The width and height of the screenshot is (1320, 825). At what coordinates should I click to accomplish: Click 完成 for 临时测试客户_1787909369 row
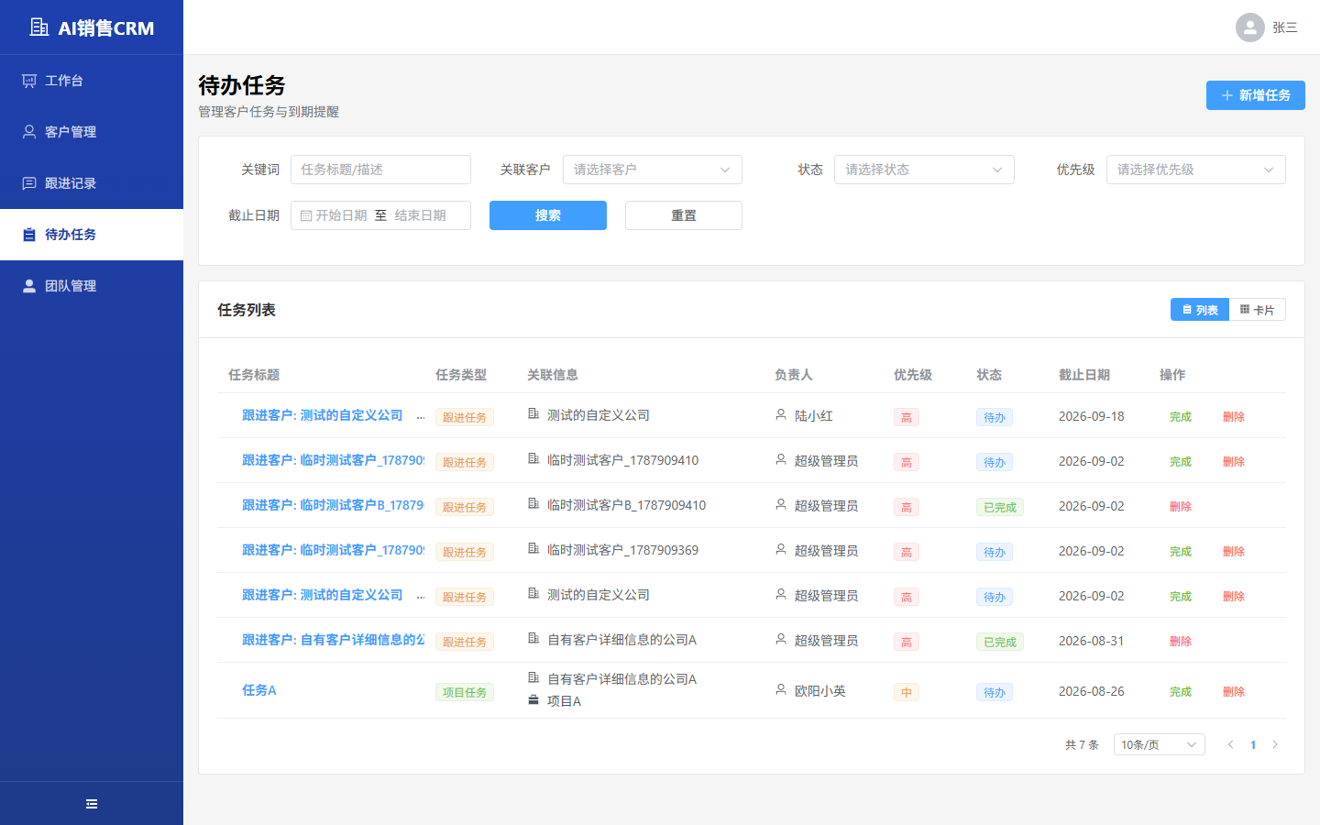pos(1181,551)
